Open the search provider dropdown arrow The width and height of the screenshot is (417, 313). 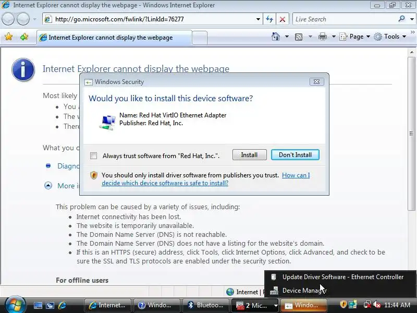(412, 19)
